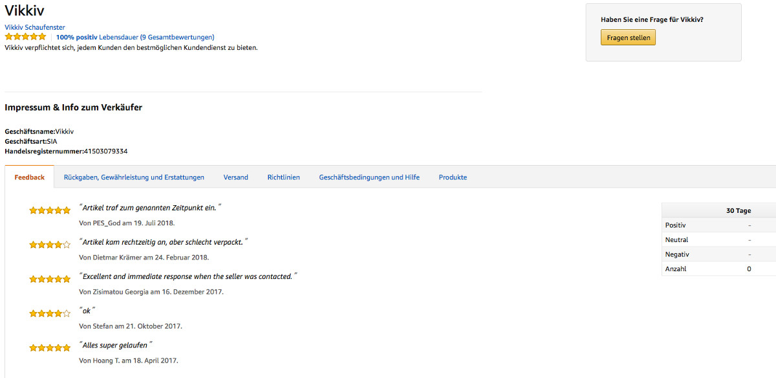Click star rating of Hoang T.'s review
Viewport: 776px width, 378px height.
50,348
